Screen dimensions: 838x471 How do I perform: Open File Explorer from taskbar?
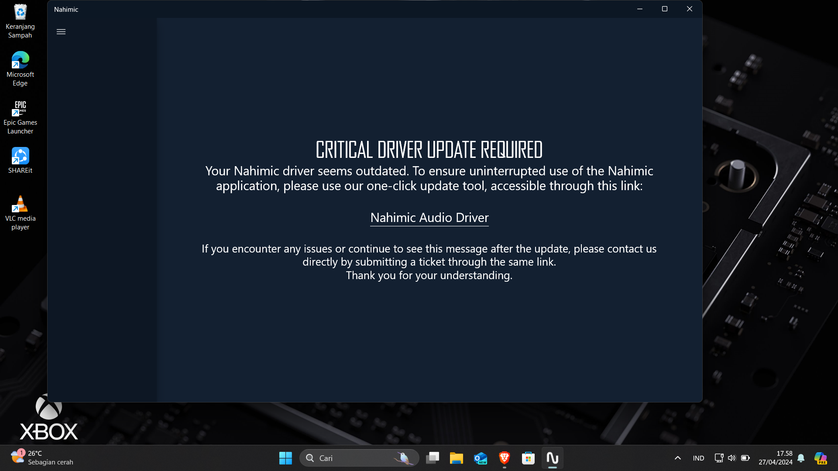point(457,458)
